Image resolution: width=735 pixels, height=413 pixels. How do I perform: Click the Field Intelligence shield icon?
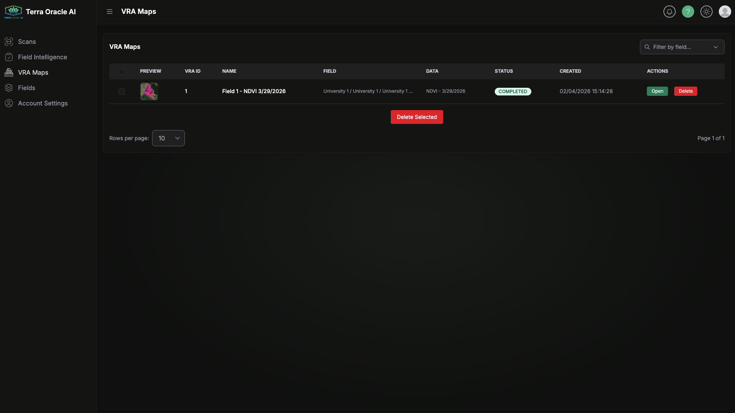click(x=9, y=57)
